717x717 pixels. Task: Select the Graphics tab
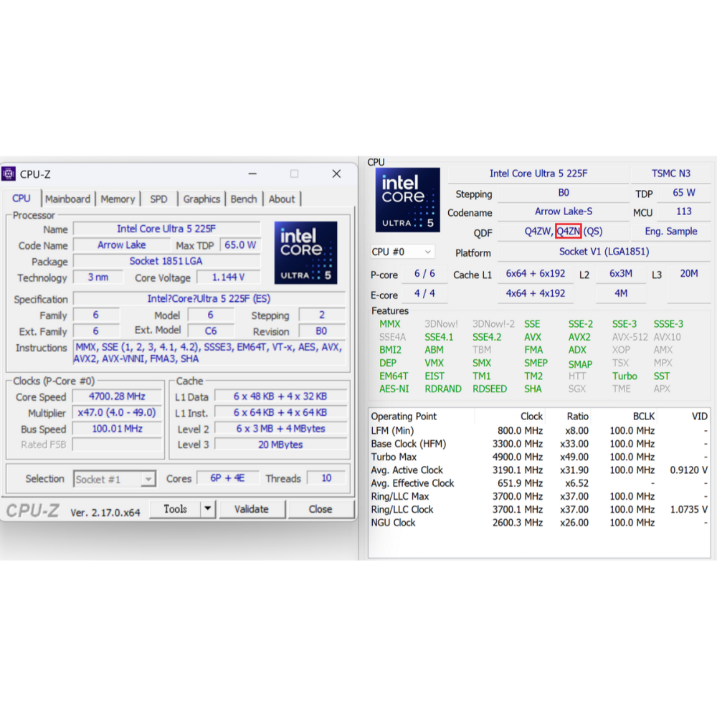[201, 199]
